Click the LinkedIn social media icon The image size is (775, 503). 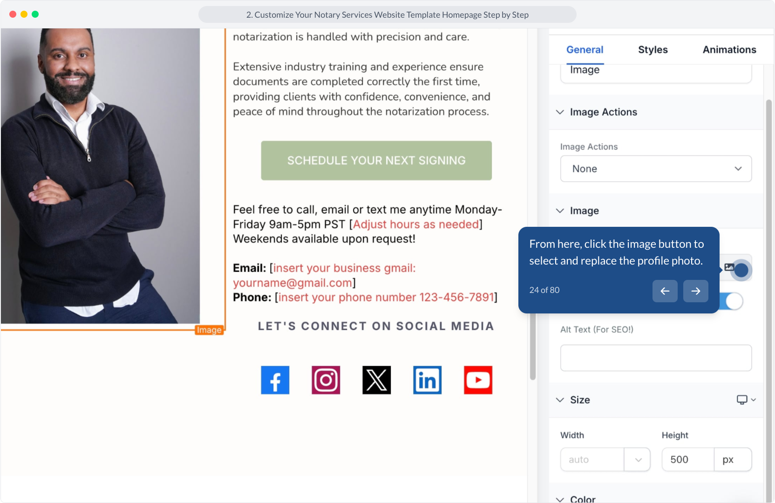click(427, 380)
